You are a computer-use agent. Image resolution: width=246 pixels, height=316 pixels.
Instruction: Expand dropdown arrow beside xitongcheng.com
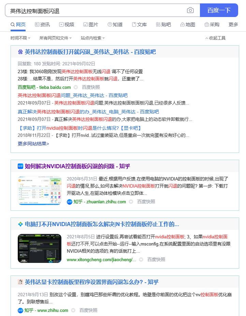click(x=141, y=259)
